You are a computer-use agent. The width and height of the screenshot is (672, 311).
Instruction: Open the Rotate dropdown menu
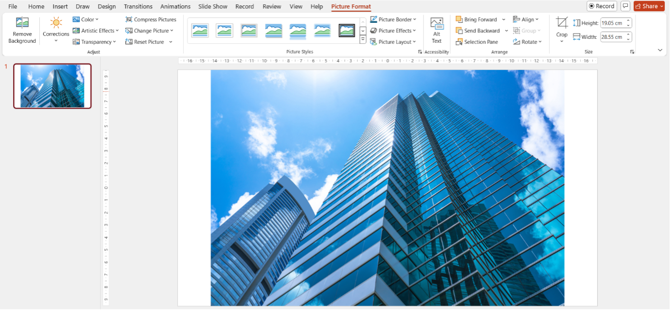528,42
